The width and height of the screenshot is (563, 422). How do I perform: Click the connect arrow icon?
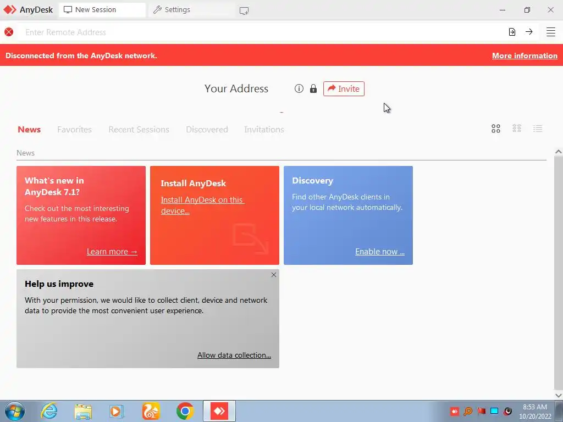point(529,31)
